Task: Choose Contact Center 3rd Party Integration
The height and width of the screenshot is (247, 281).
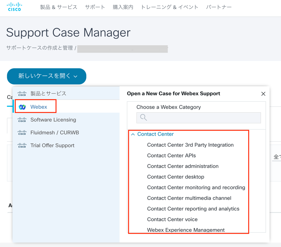Action: (x=190, y=145)
